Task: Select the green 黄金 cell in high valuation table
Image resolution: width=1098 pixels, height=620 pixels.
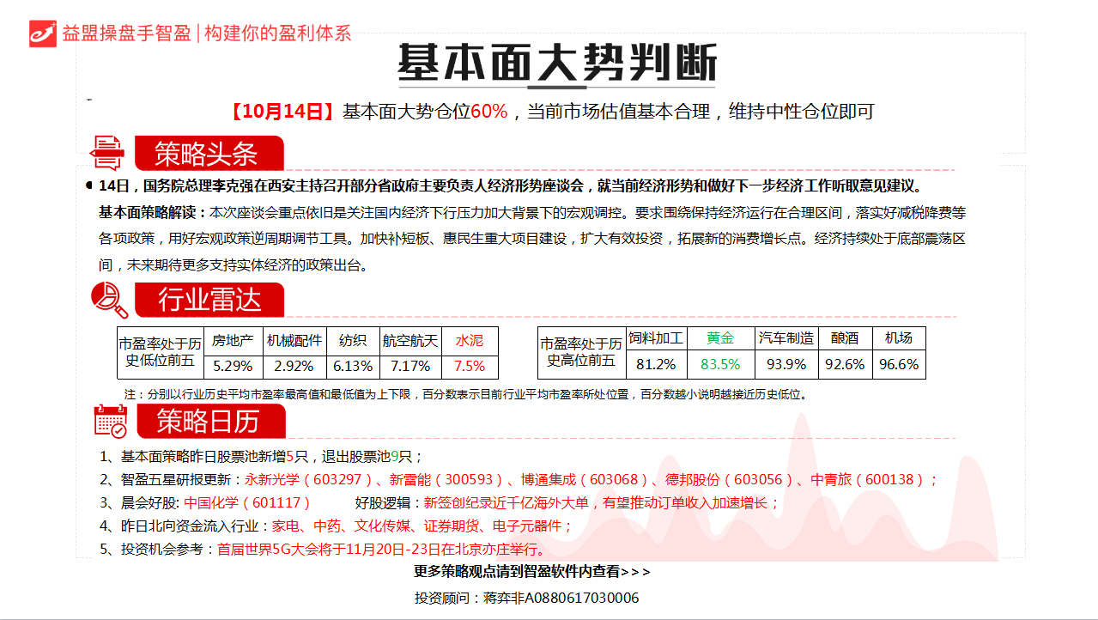Action: [719, 338]
